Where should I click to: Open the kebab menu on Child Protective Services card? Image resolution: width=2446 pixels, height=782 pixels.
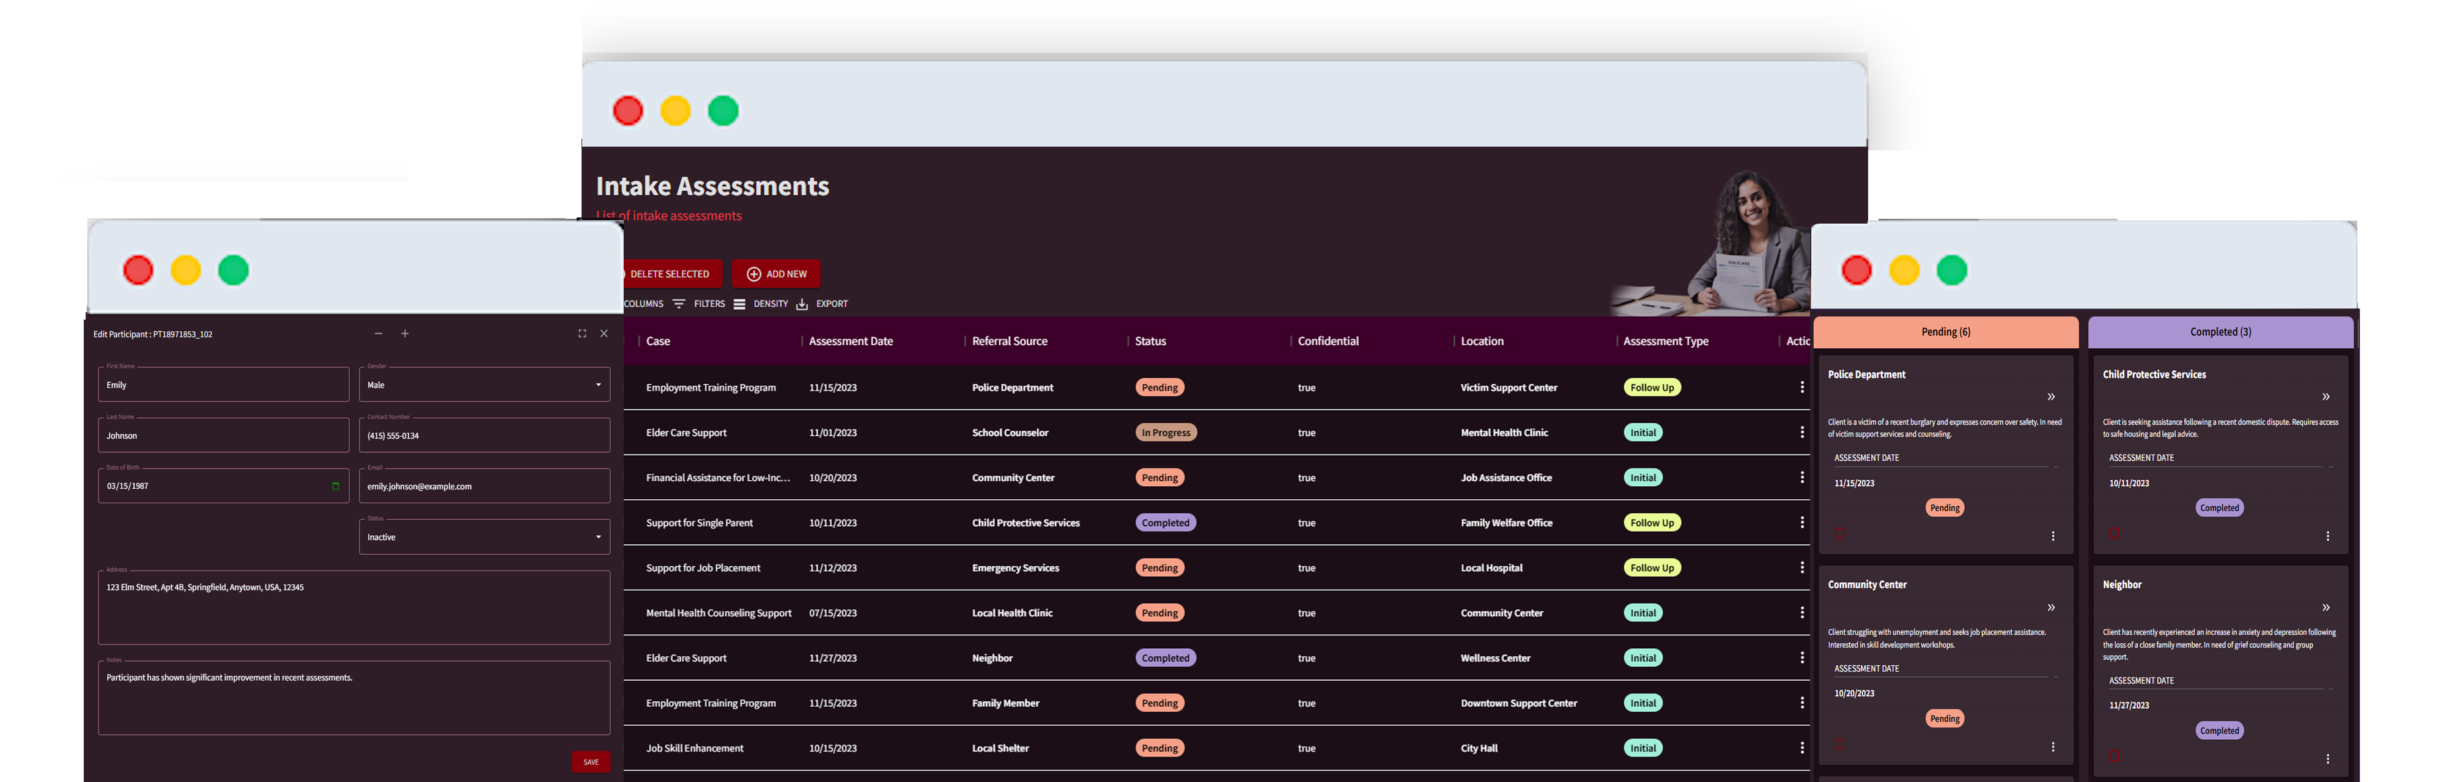2328,536
